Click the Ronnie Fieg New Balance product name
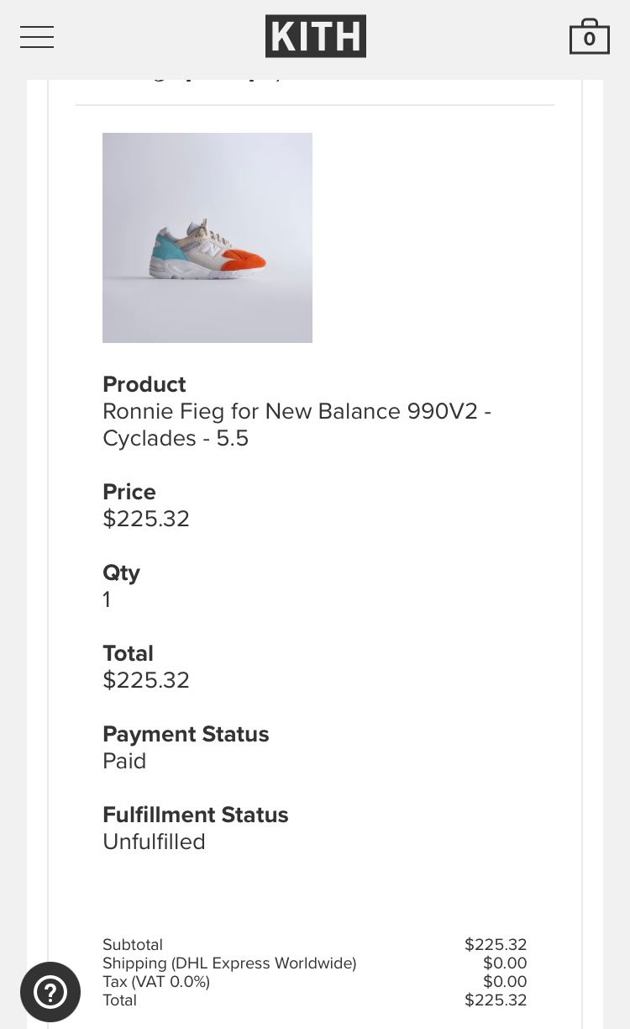 point(297,425)
